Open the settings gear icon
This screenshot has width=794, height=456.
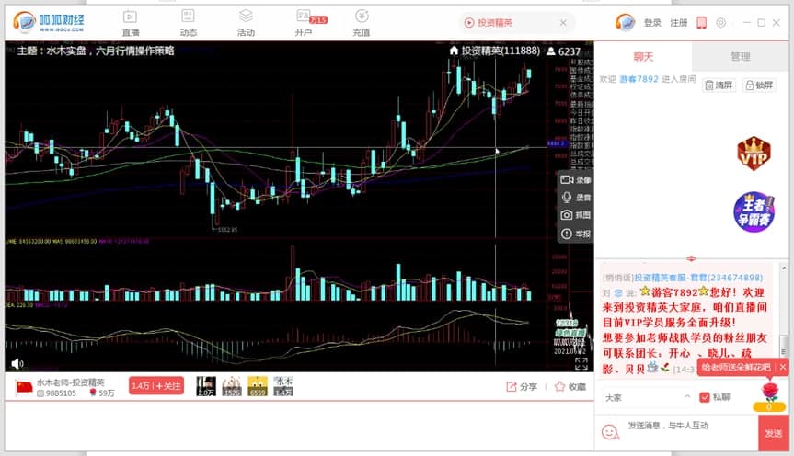tap(720, 23)
